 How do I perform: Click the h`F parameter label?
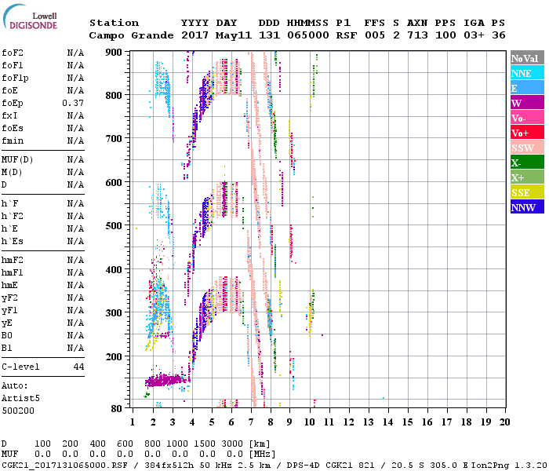pyautogui.click(x=9, y=204)
